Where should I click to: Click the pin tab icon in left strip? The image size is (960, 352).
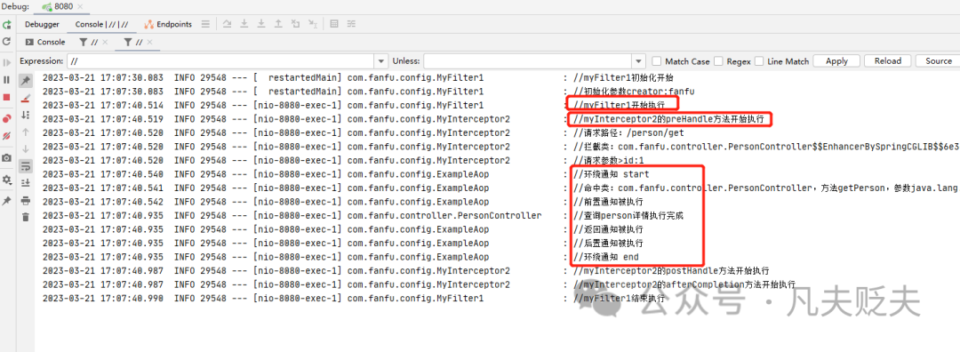pyautogui.click(x=7, y=201)
